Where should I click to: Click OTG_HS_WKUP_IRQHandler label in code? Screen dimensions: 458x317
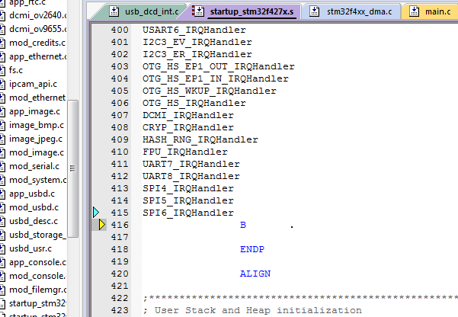tap(210, 91)
